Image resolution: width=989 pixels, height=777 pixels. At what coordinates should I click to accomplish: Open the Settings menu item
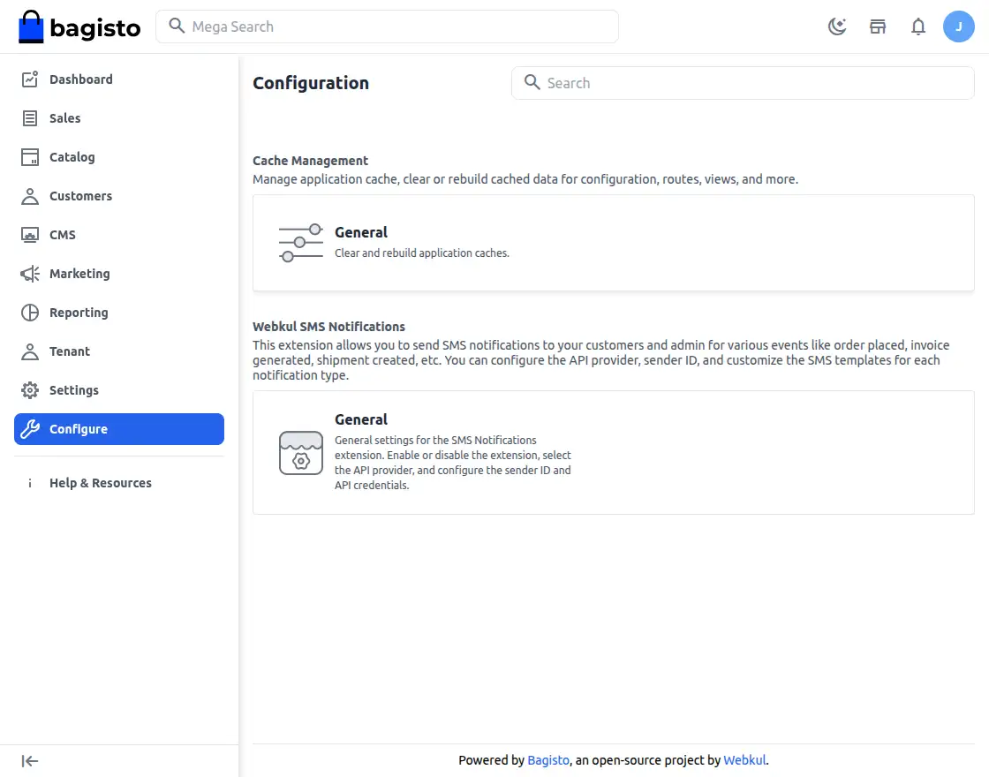(119, 390)
